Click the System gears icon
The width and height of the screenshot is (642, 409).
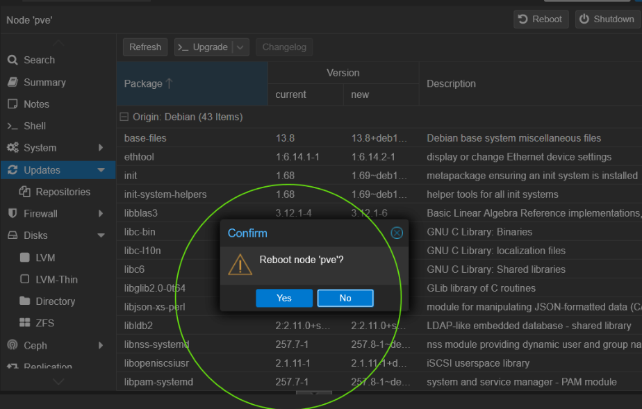pos(13,148)
